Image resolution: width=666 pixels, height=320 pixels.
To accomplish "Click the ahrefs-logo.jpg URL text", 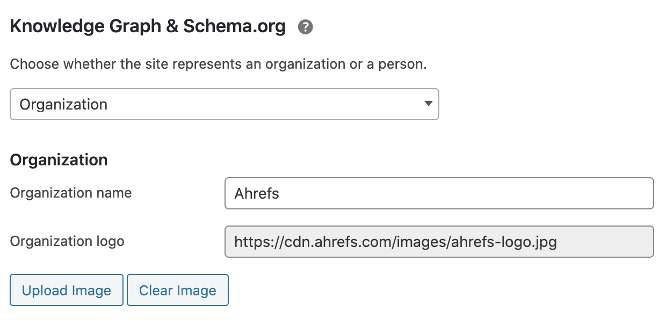I will pos(395,242).
